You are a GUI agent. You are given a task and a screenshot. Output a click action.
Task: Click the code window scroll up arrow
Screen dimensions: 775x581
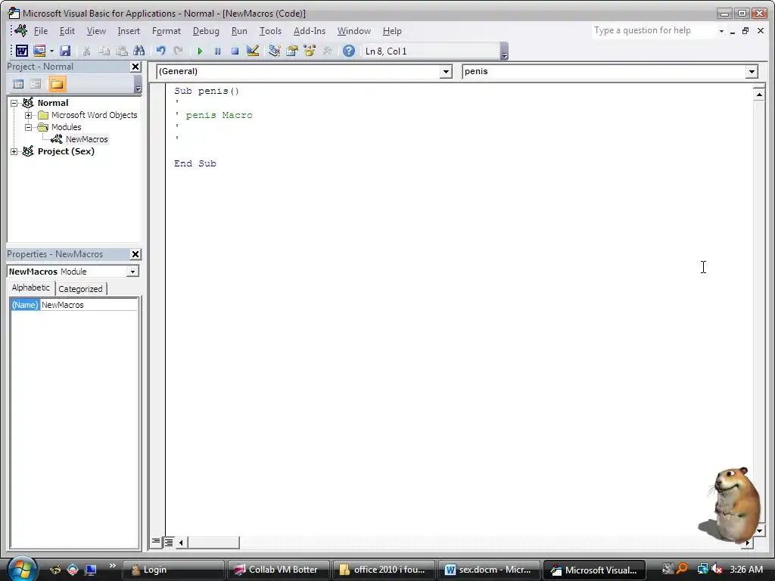tap(759, 94)
